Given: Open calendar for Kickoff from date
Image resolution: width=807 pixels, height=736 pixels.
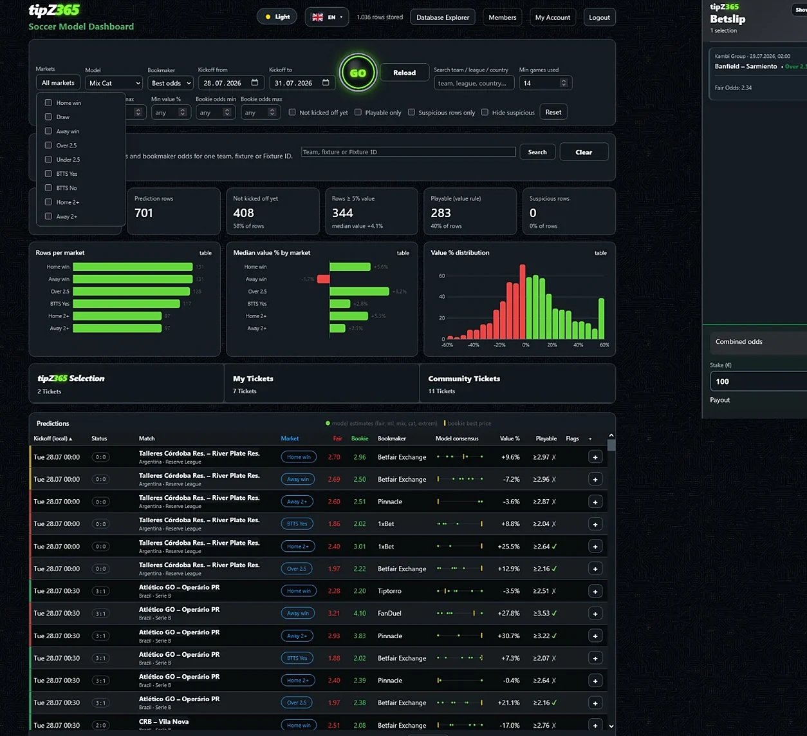Looking at the screenshot, I should pos(255,82).
